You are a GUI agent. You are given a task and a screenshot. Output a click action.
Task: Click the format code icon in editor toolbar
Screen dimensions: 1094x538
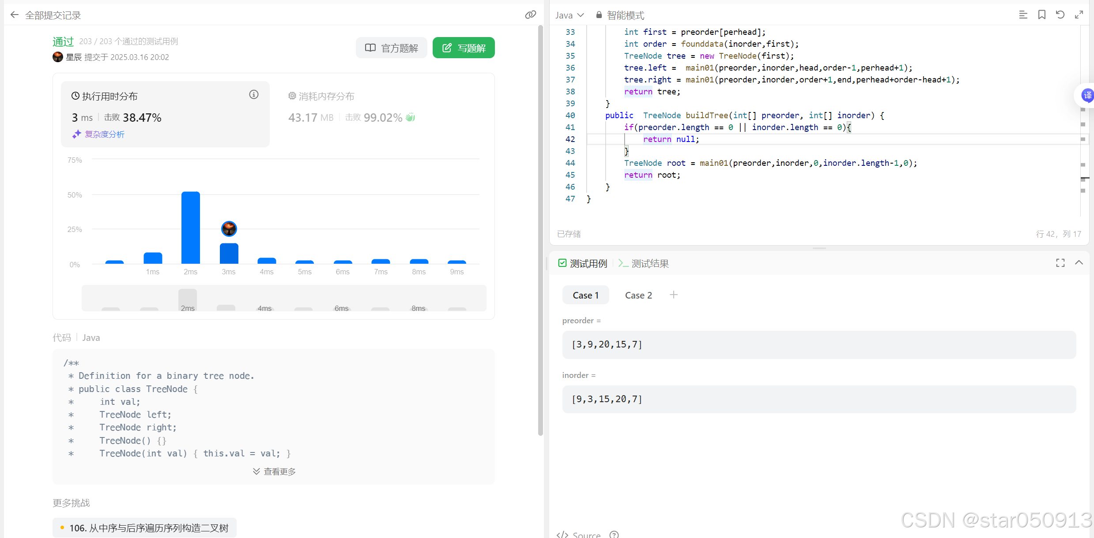(x=1023, y=15)
